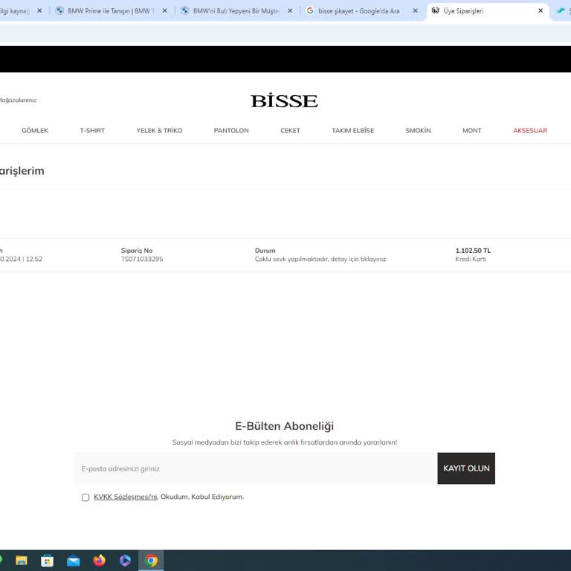The width and height of the screenshot is (571, 571).
Task: Close the Üye Siparişleri tab
Action: 541,11
